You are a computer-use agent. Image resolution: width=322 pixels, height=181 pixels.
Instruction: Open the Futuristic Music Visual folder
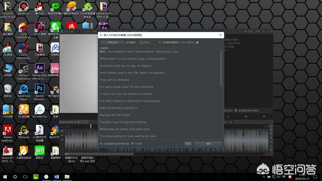(x=8, y=10)
